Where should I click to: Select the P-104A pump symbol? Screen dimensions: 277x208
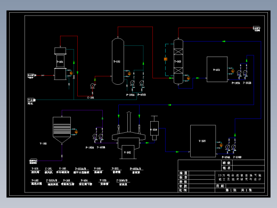[227, 147]
